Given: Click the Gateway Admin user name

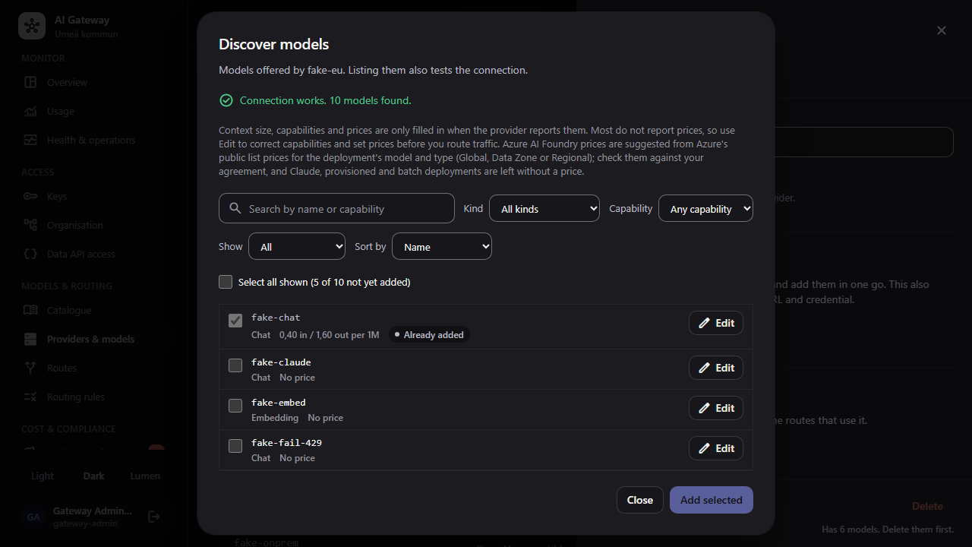Looking at the screenshot, I should click(93, 511).
